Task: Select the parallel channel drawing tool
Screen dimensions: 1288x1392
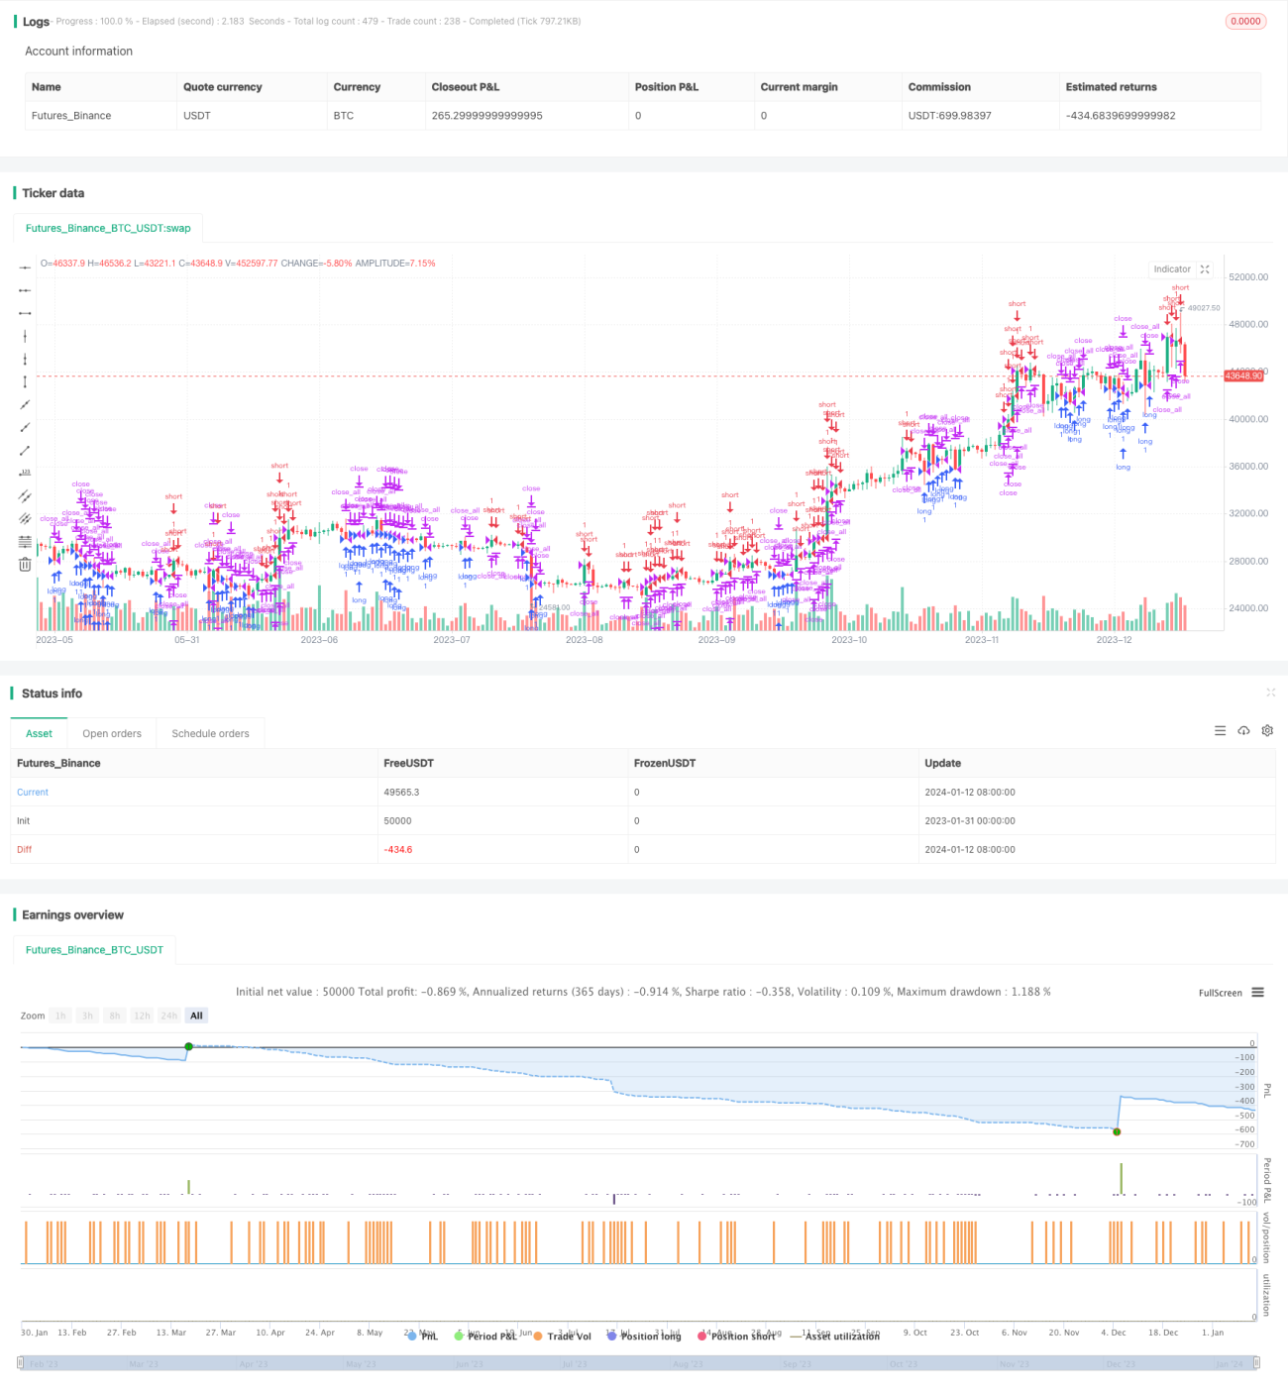Action: tap(25, 495)
